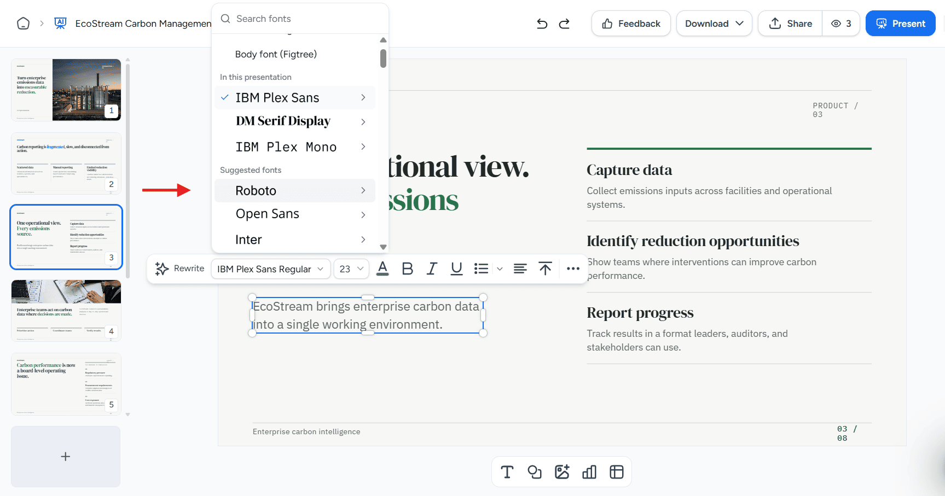Open the text color tool
The height and width of the screenshot is (496, 945).
click(x=382, y=269)
